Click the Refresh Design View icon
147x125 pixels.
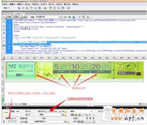(79, 17)
